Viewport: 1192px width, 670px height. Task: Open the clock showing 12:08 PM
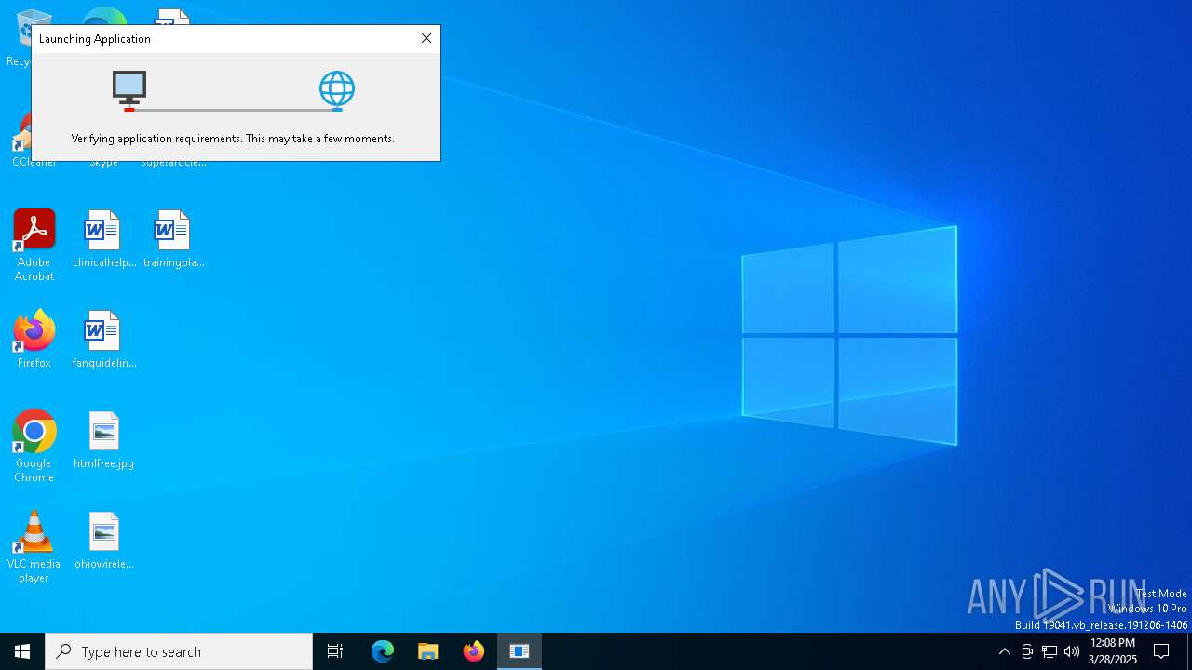(x=1113, y=651)
